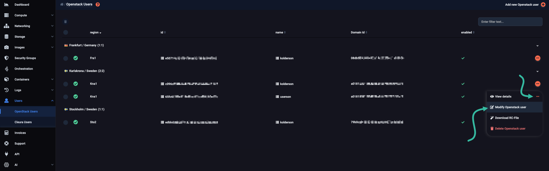Screen dimensions: 549x171
Task: Select checkbox for Kna1 userson row
Action: coord(65,97)
